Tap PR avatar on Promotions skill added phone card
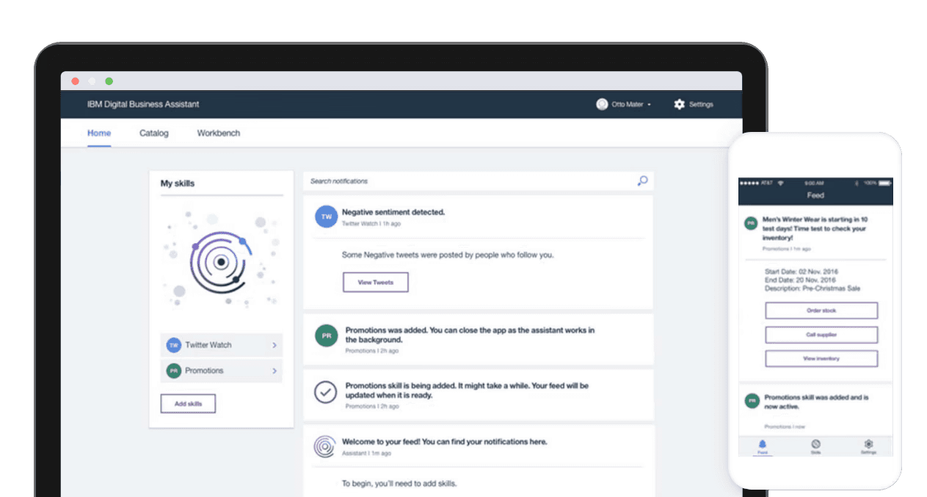 (x=751, y=401)
